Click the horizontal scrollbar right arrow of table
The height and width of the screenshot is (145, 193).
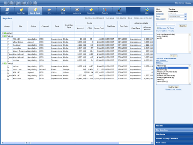(x=152, y=143)
